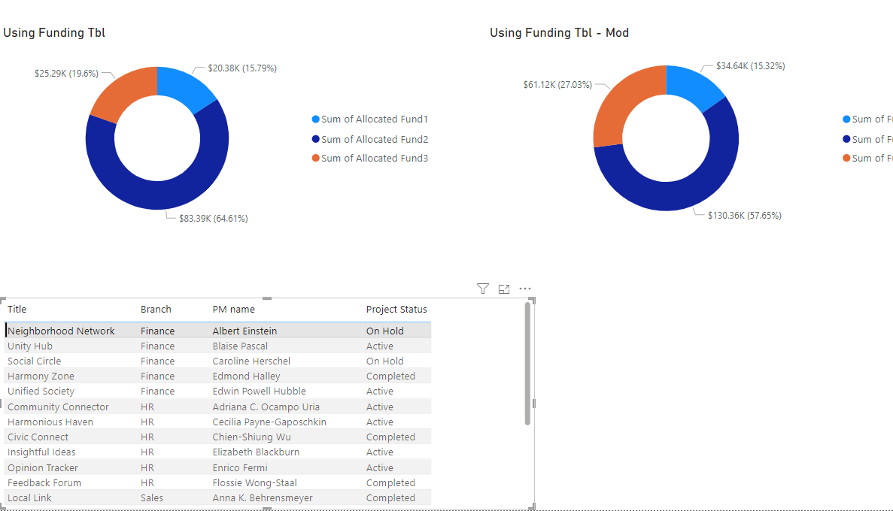This screenshot has height=511, width=893.
Task: Click 'Active' status of Unity Hub row
Action: 380,346
